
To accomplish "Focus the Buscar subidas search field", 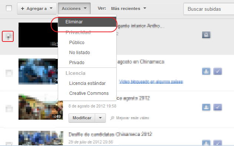I will tap(208, 9).
